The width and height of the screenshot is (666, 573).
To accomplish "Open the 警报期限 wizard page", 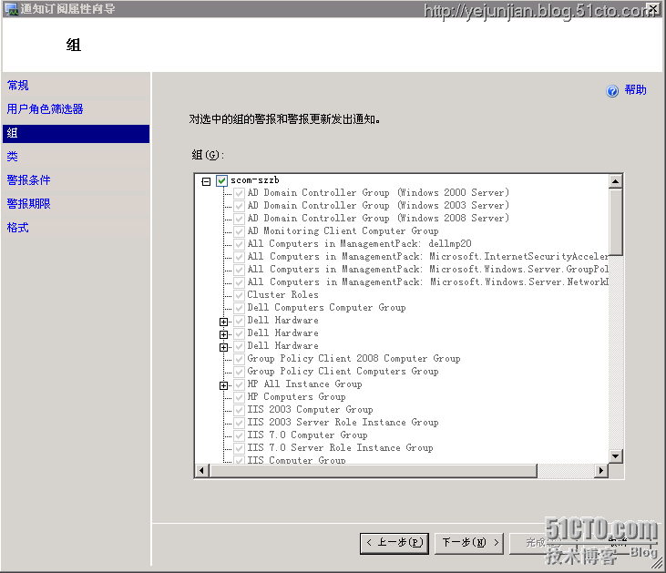I will [x=28, y=204].
